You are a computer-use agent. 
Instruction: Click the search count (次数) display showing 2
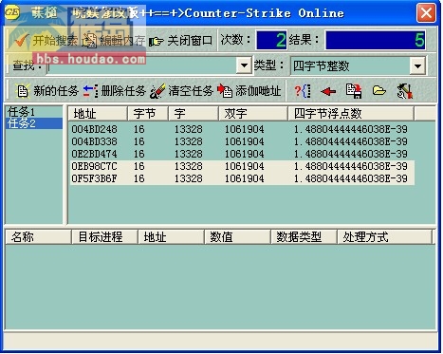[271, 41]
